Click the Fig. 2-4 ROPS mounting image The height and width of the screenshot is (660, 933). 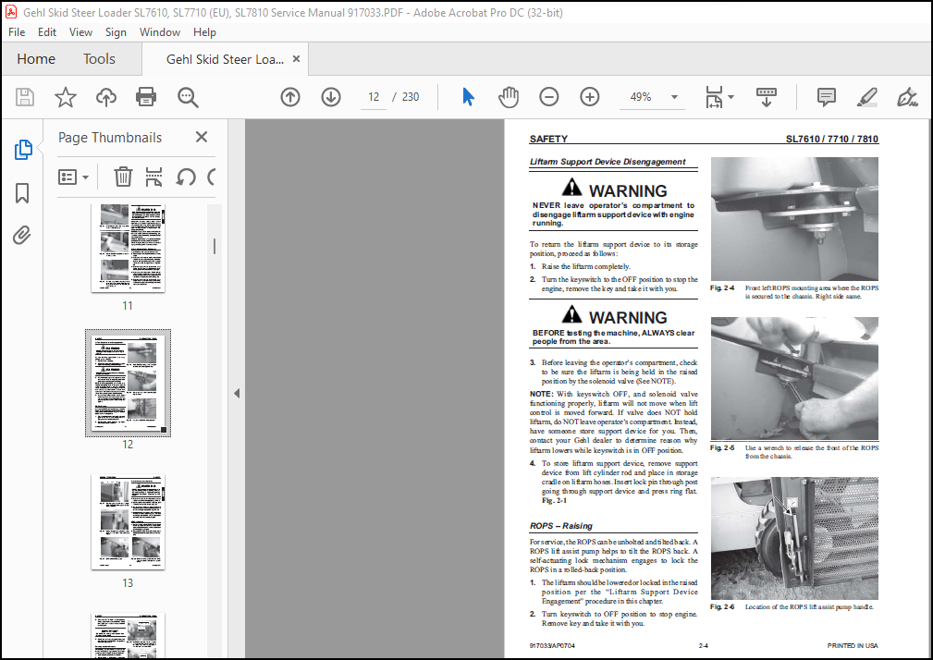coord(794,218)
